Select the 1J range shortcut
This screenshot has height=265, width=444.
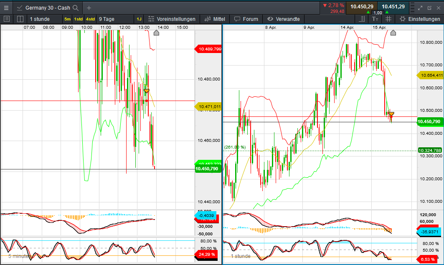[x=139, y=19]
